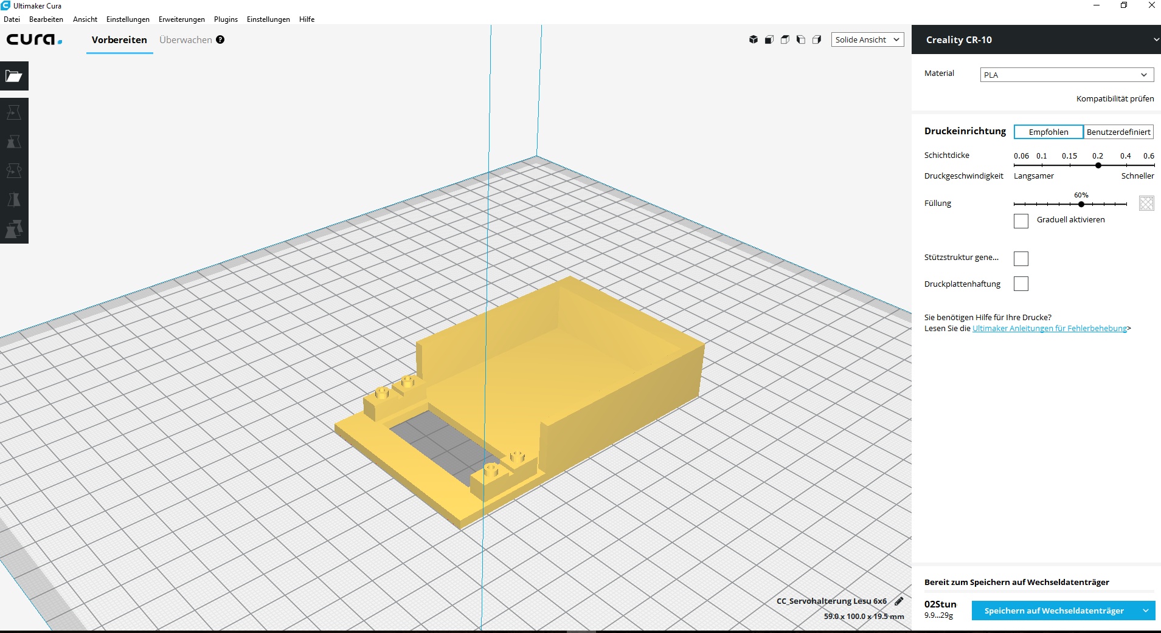Open the Einstellungen menu next to Hilfe

coord(268,19)
